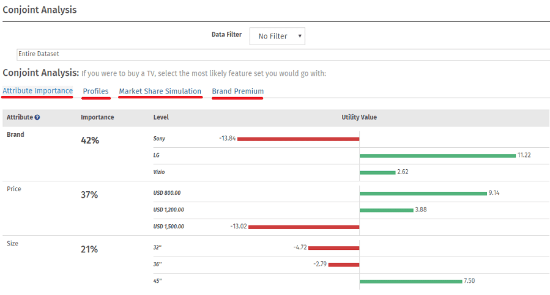Screen dimensions: 550x295
Task: Click the USD 1,200.00 utility bar
Action: pyautogui.click(x=386, y=210)
